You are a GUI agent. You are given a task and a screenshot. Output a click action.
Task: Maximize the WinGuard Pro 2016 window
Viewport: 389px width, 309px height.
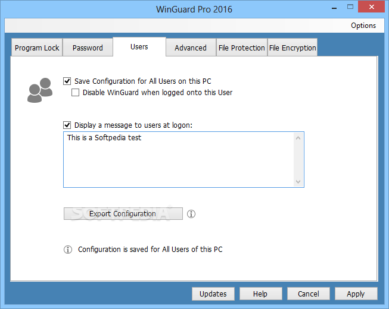pyautogui.click(x=350, y=7)
